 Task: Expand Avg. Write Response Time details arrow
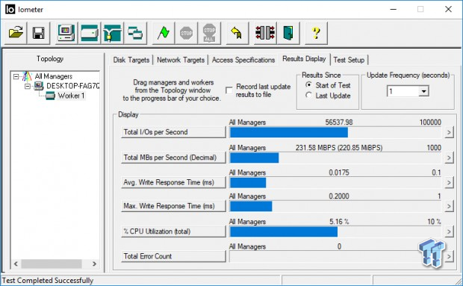point(449,183)
